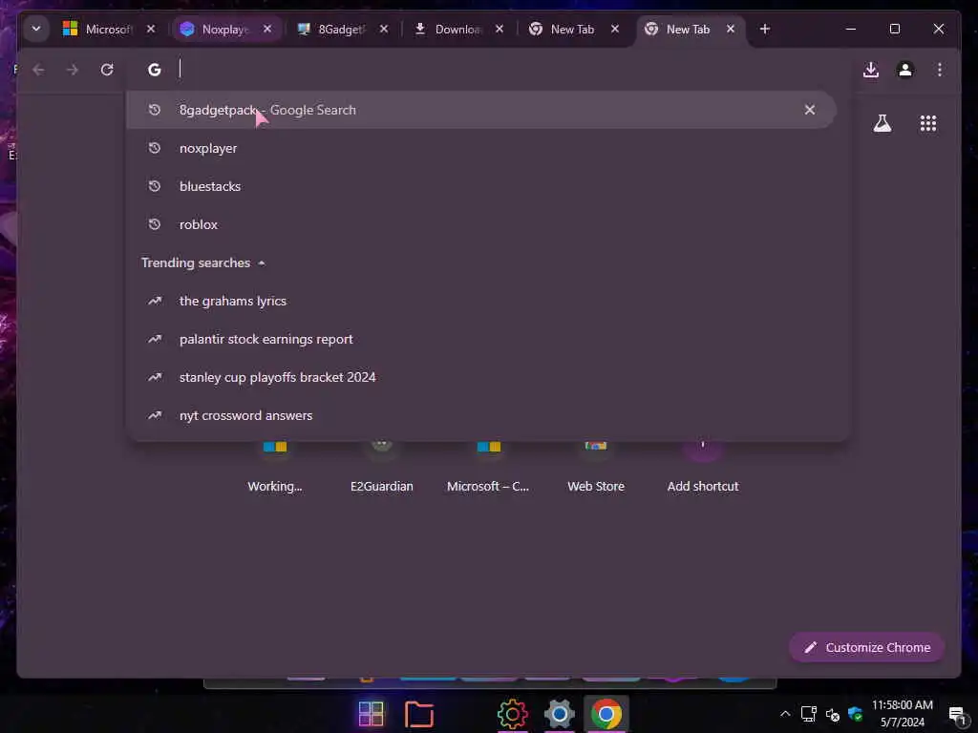Reload the current page
This screenshot has height=733, width=978.
(x=107, y=70)
